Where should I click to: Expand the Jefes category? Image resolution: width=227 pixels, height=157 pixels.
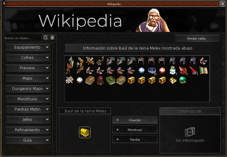pyautogui.click(x=28, y=120)
